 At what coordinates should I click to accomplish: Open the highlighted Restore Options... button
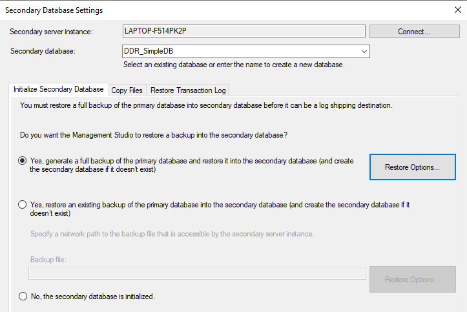tap(412, 167)
